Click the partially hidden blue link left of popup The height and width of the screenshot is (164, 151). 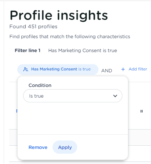pos(17,111)
